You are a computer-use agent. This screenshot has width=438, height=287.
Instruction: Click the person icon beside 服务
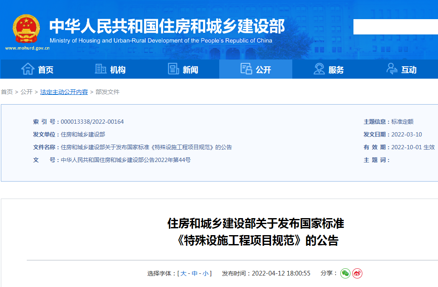[x=319, y=69]
